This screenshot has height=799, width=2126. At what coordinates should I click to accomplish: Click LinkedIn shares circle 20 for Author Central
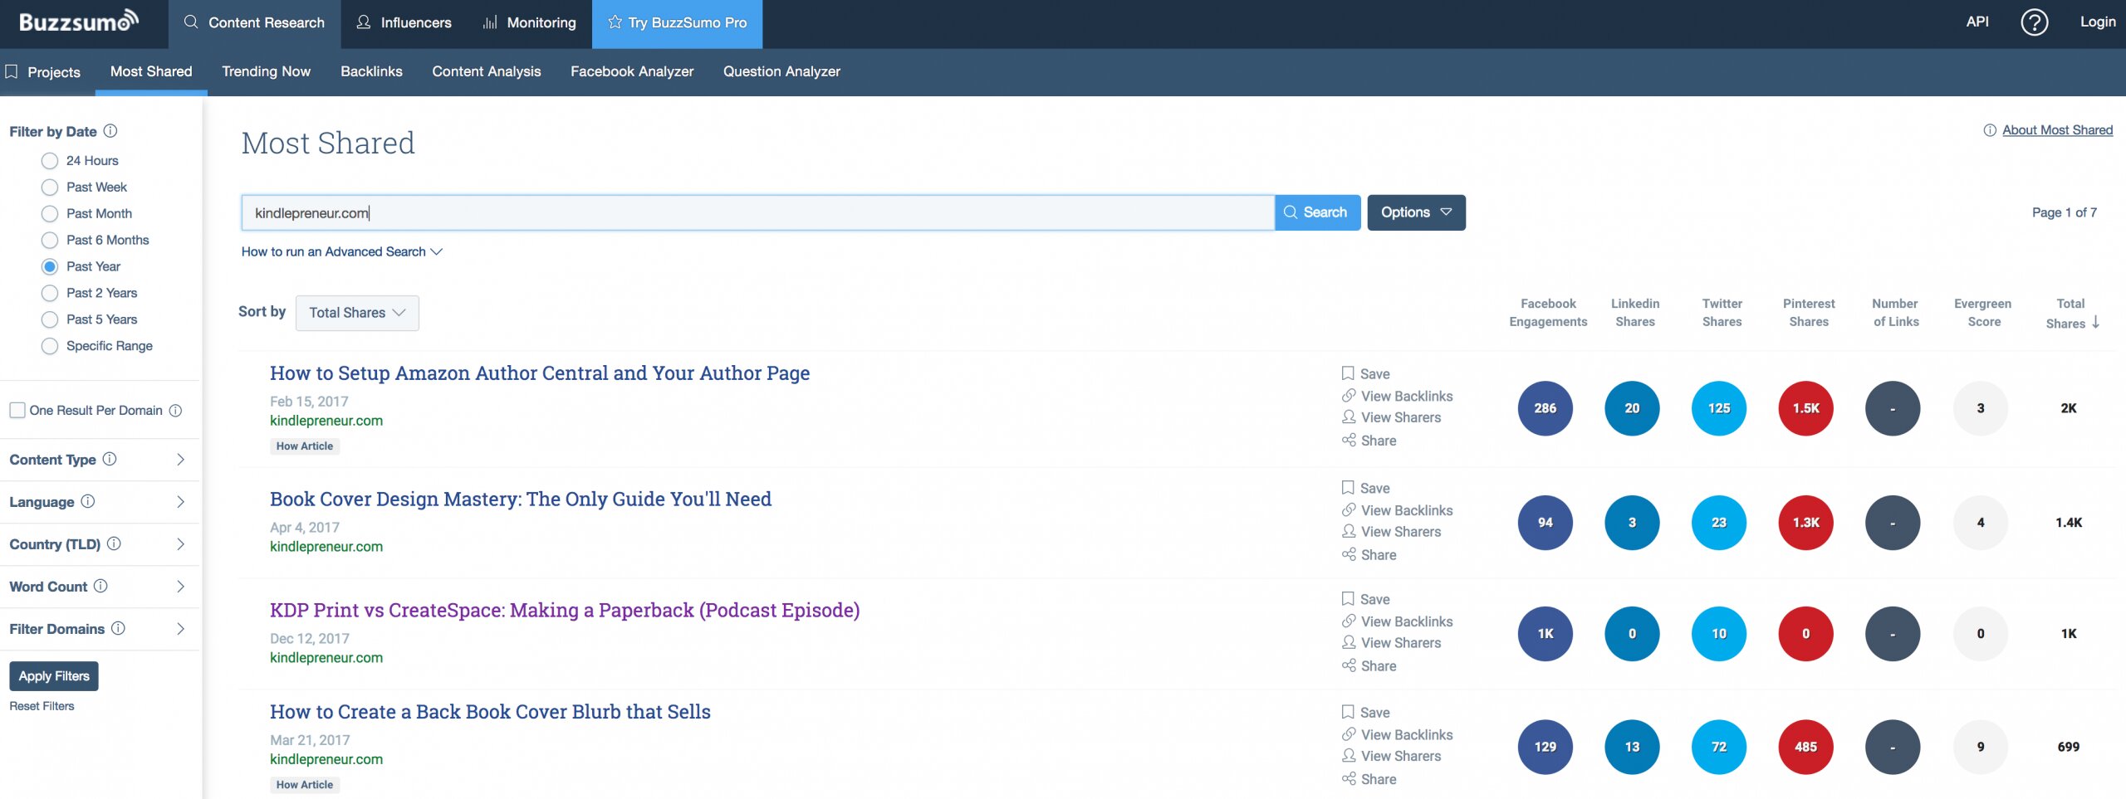pyautogui.click(x=1632, y=408)
